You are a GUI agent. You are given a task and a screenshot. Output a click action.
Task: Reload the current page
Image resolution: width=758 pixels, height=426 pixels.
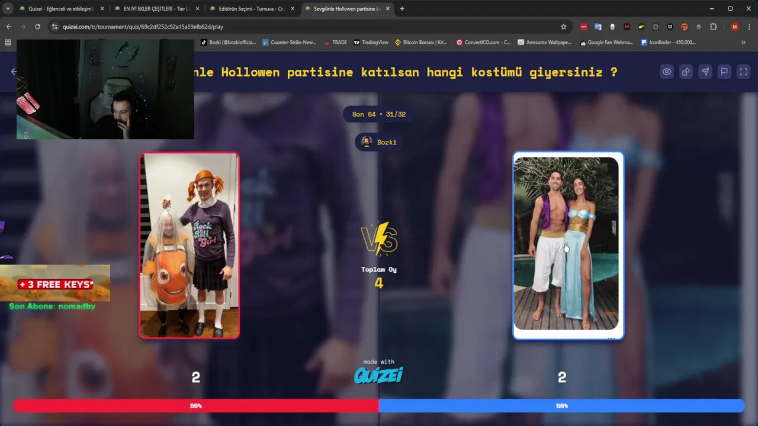[37, 27]
